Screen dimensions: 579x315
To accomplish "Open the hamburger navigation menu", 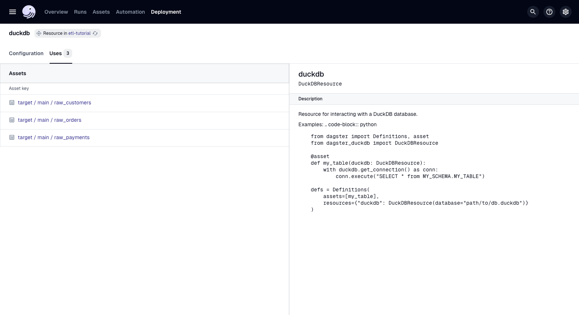I will click(13, 12).
